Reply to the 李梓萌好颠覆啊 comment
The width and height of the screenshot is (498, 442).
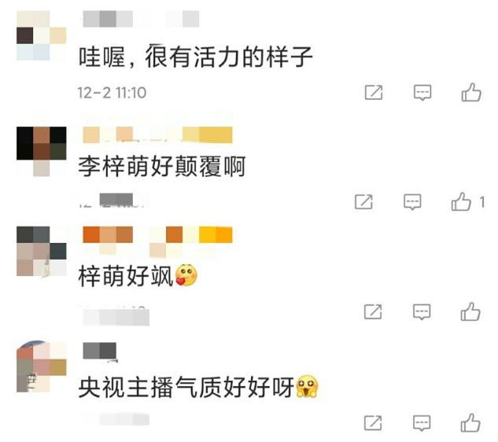pos(412,201)
